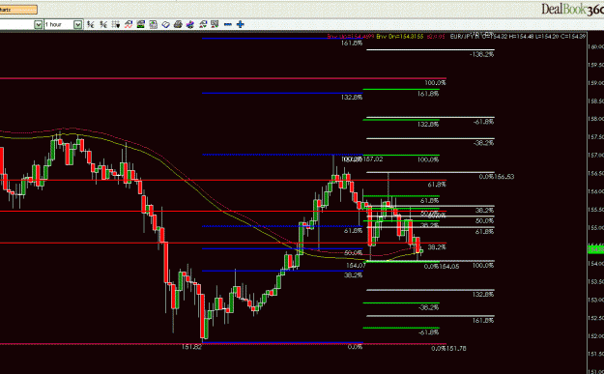This screenshot has height=374, width=604.
Task: Click the green monitor screen icon
Action: coord(140,24)
